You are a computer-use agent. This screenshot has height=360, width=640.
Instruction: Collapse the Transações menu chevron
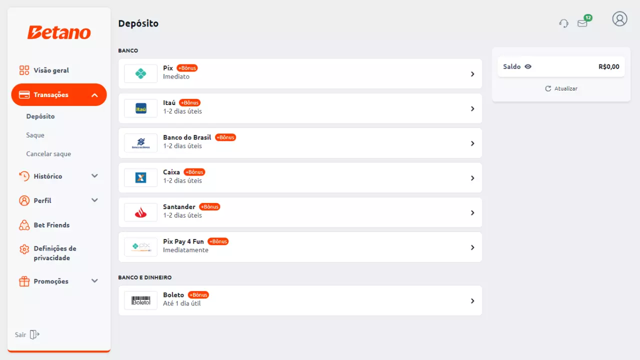[x=94, y=95]
